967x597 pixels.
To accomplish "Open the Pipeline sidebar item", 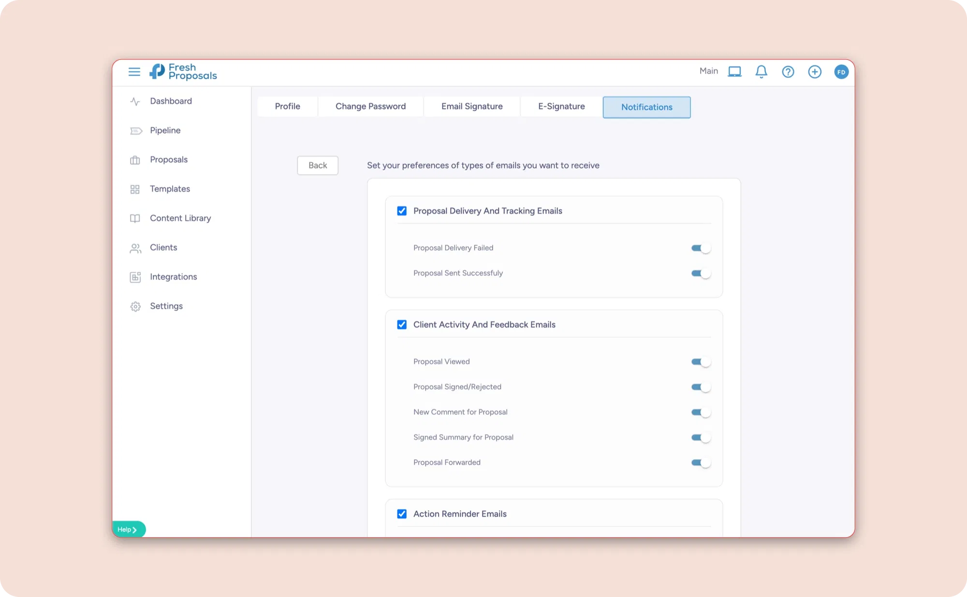I will click(165, 130).
